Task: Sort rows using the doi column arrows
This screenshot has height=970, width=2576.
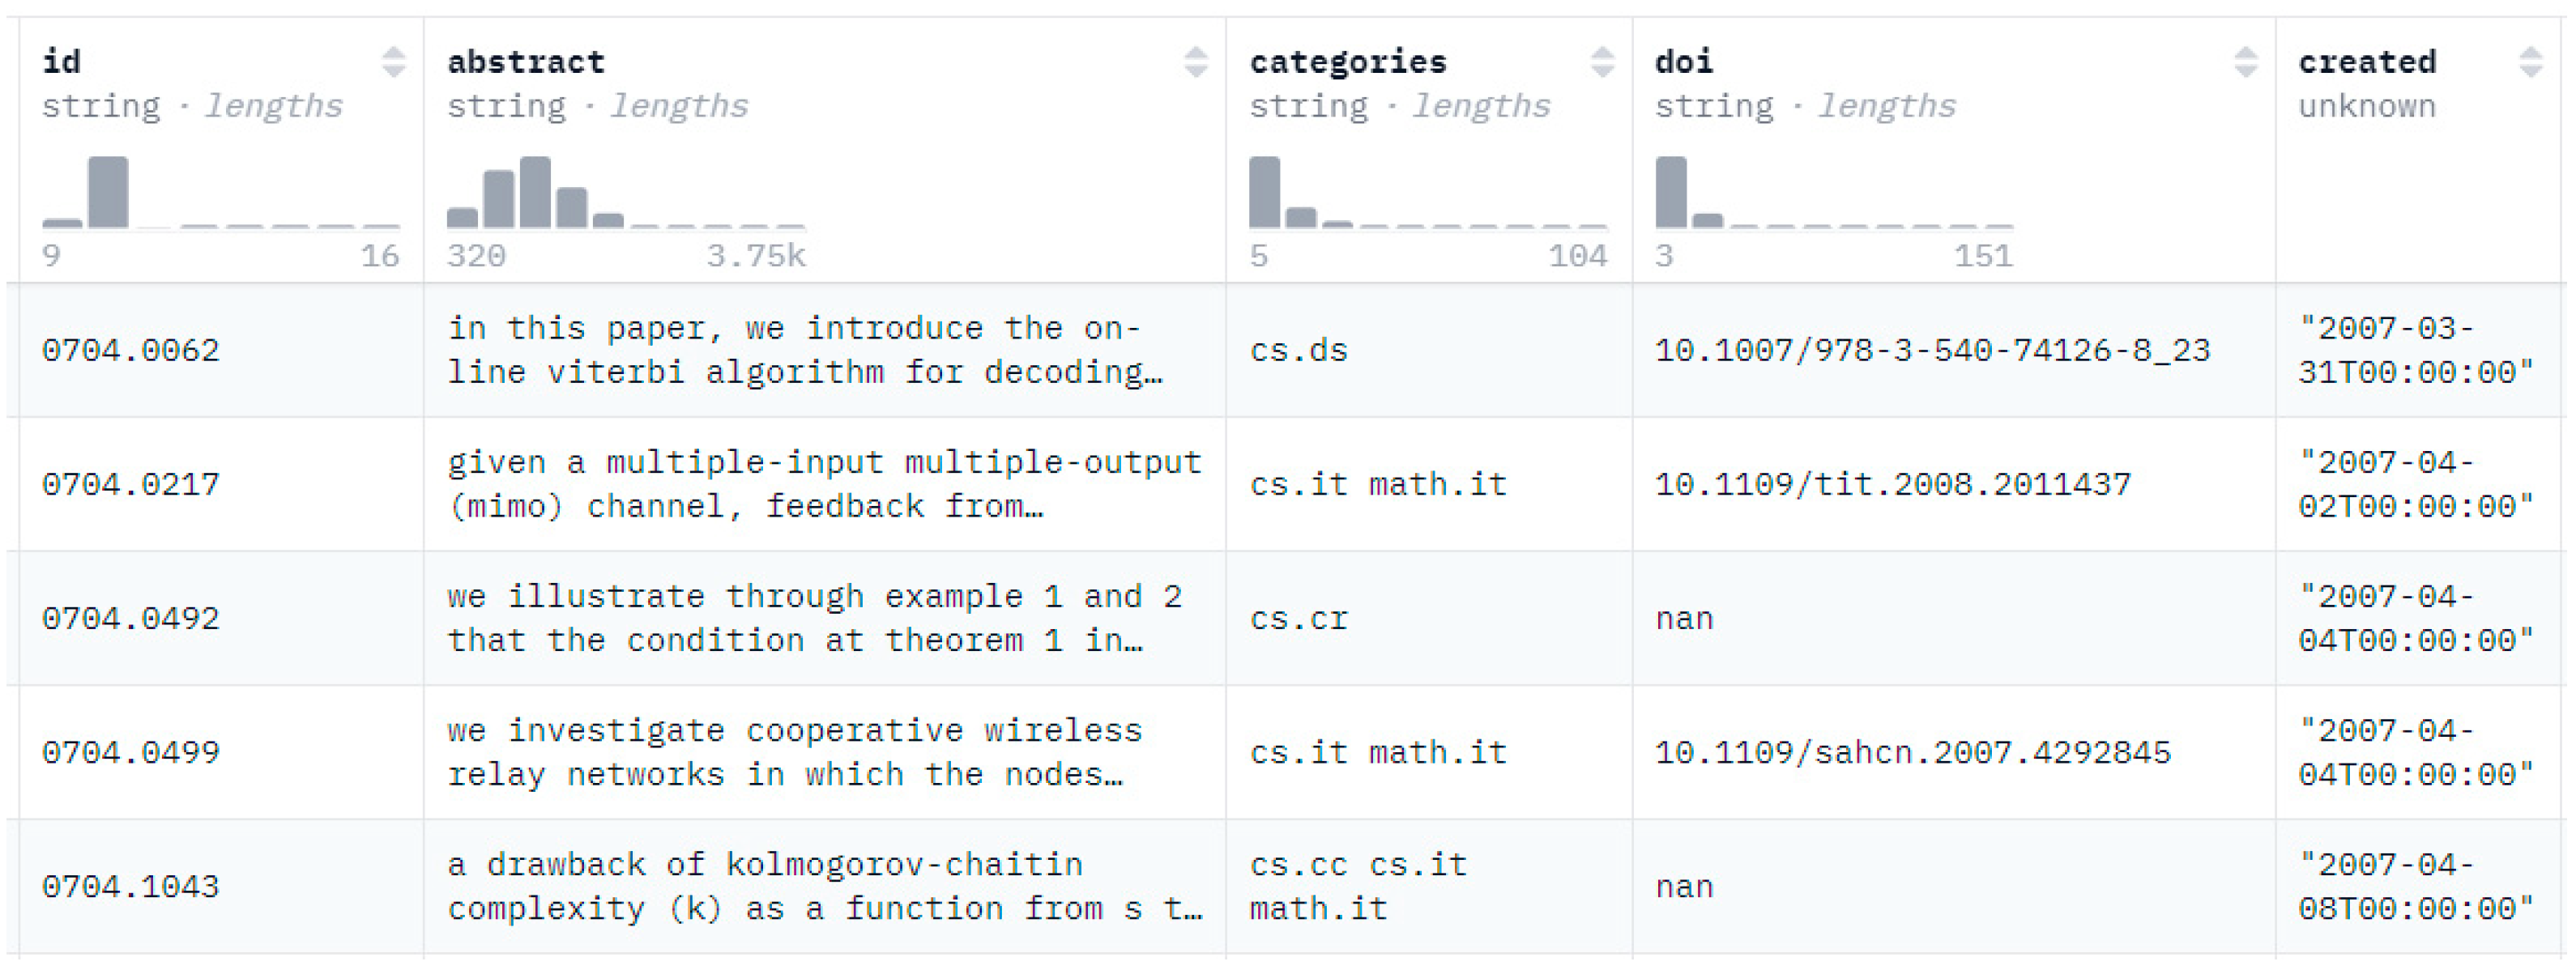Action: pos(2245,62)
